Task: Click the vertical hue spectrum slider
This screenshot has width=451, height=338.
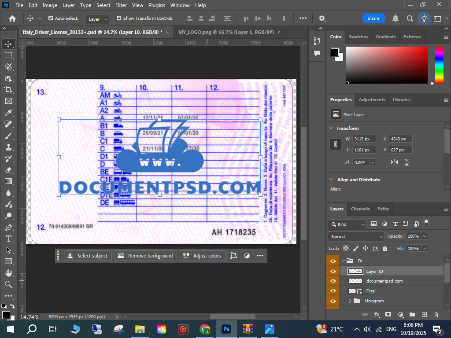Action: (439, 65)
